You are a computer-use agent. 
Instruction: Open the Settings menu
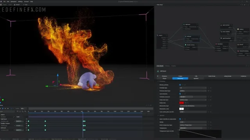point(20,2)
